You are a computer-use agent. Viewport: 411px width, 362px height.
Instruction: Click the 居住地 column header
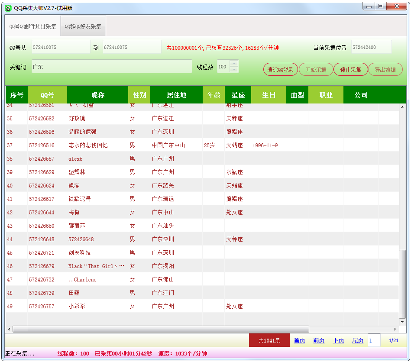(x=176, y=95)
